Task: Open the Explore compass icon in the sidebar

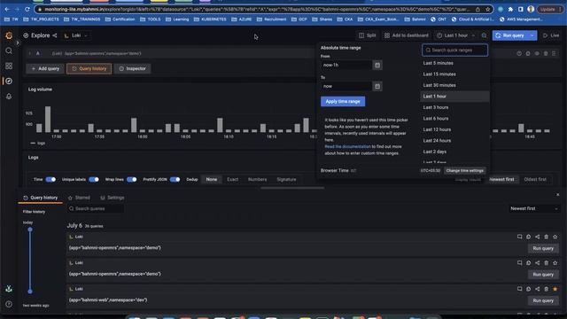Action: pyautogui.click(x=9, y=81)
